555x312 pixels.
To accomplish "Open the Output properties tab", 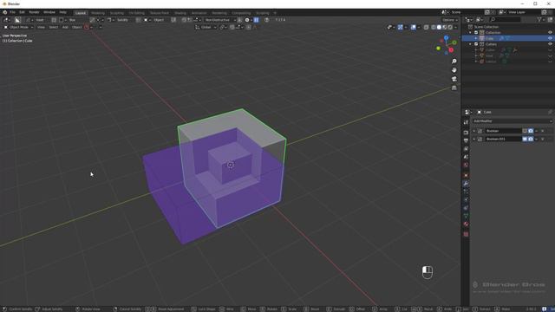I will point(466,140).
